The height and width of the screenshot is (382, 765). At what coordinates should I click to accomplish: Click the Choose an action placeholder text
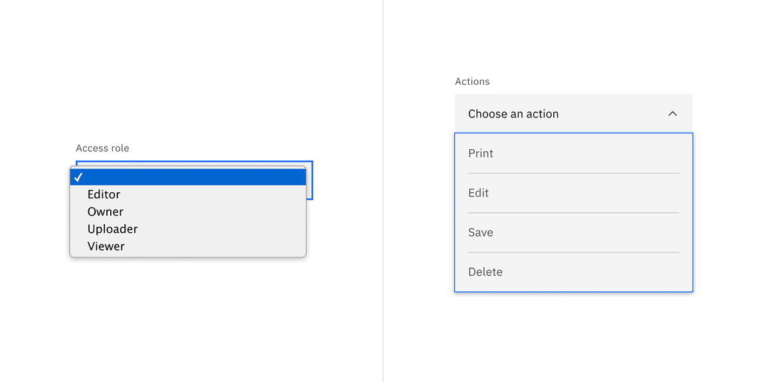513,113
